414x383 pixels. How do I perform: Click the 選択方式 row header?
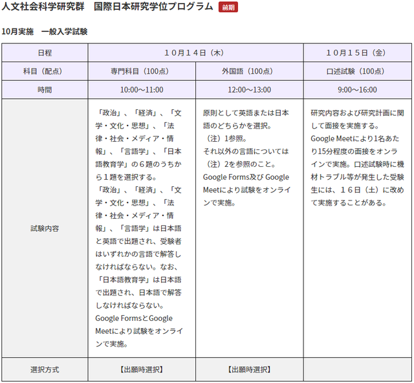pyautogui.click(x=45, y=369)
